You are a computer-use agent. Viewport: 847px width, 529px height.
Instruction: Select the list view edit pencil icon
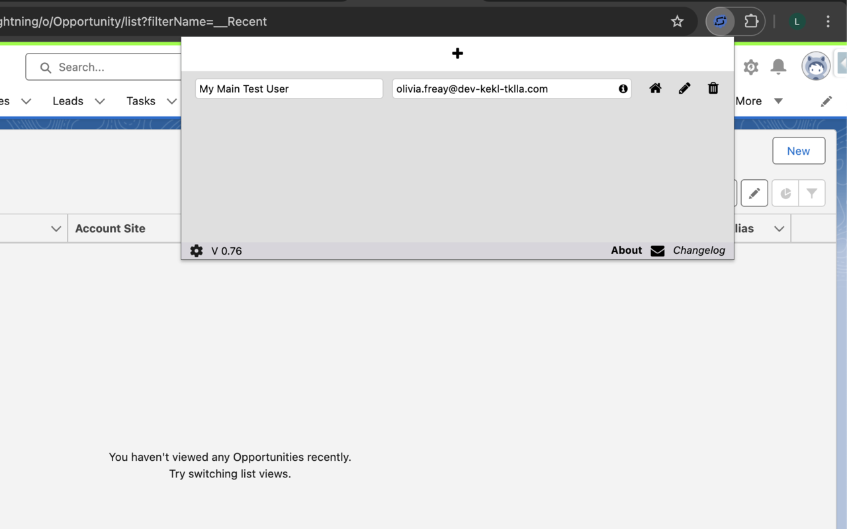[x=754, y=192]
